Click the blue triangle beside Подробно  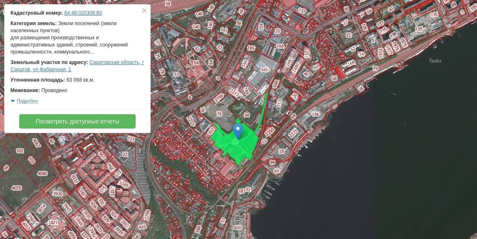pyautogui.click(x=13, y=101)
